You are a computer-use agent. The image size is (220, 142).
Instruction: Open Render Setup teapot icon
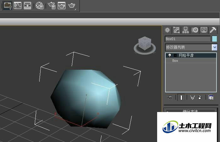[x=52, y=5]
